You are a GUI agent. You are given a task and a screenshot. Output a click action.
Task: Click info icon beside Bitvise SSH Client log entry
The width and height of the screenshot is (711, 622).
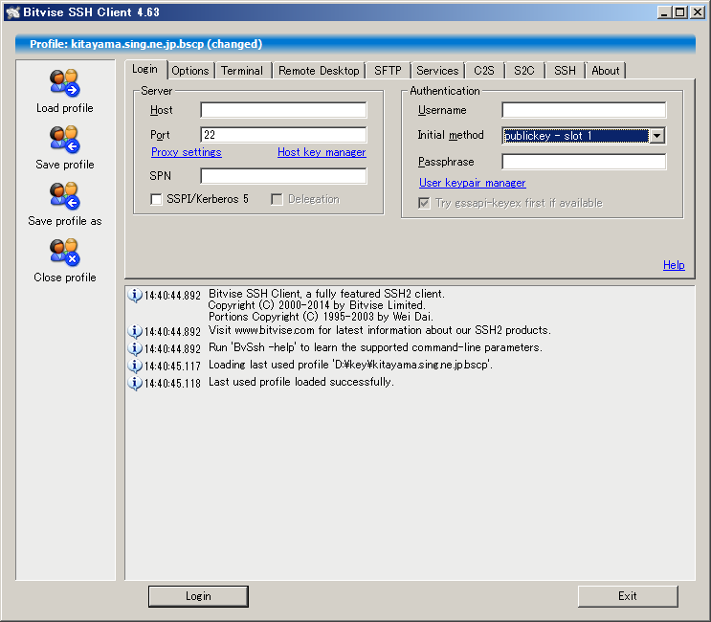point(135,295)
